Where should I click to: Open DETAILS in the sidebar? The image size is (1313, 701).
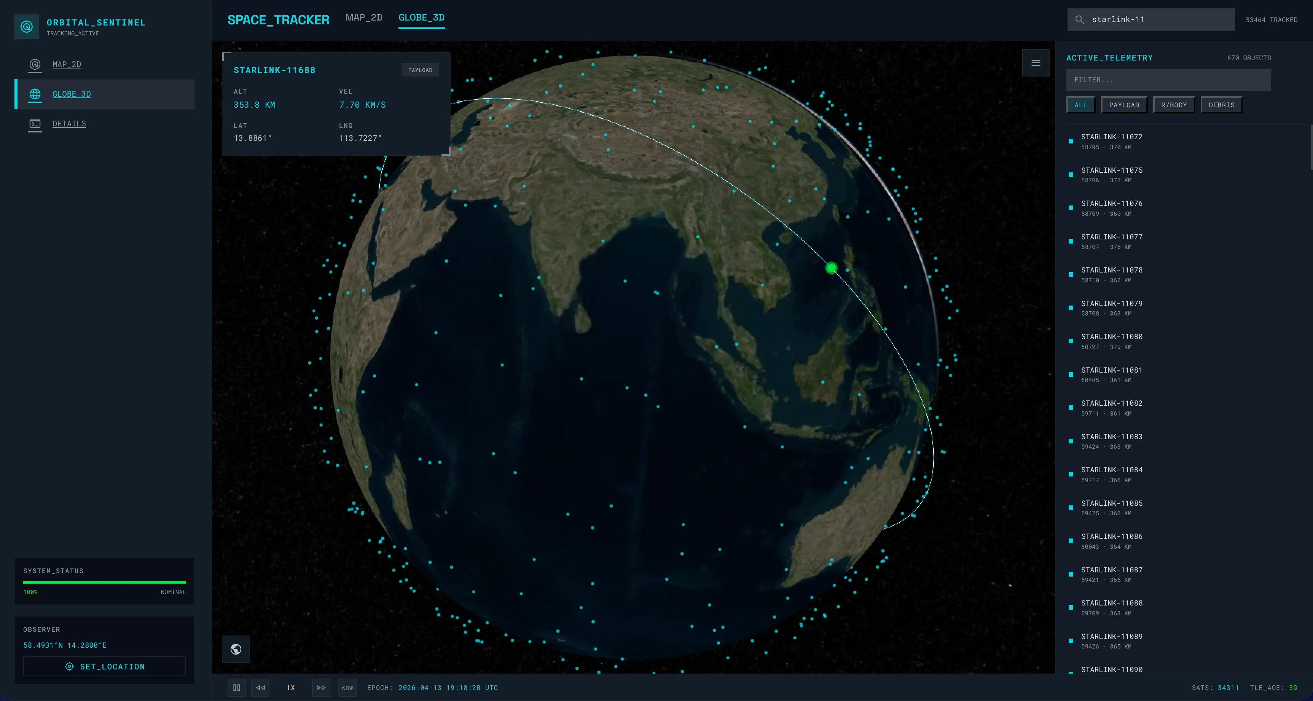tap(105, 123)
